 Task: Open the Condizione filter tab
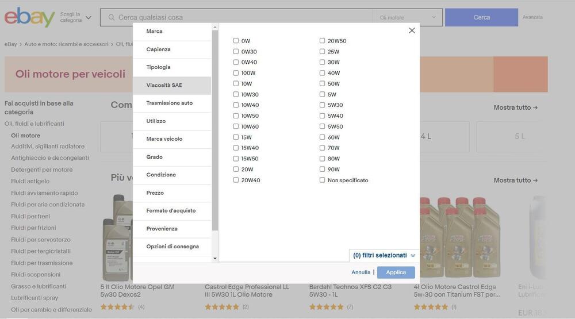172,175
